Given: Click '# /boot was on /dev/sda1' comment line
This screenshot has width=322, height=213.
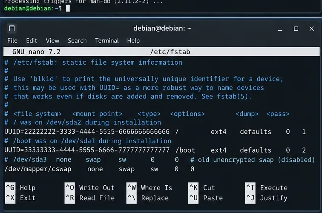Looking at the screenshot, I should click(x=88, y=141).
